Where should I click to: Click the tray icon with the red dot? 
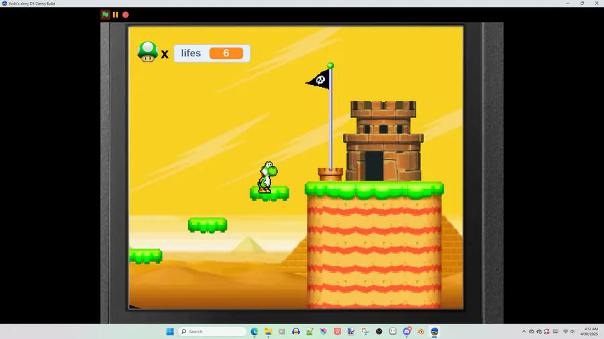[x=546, y=332]
